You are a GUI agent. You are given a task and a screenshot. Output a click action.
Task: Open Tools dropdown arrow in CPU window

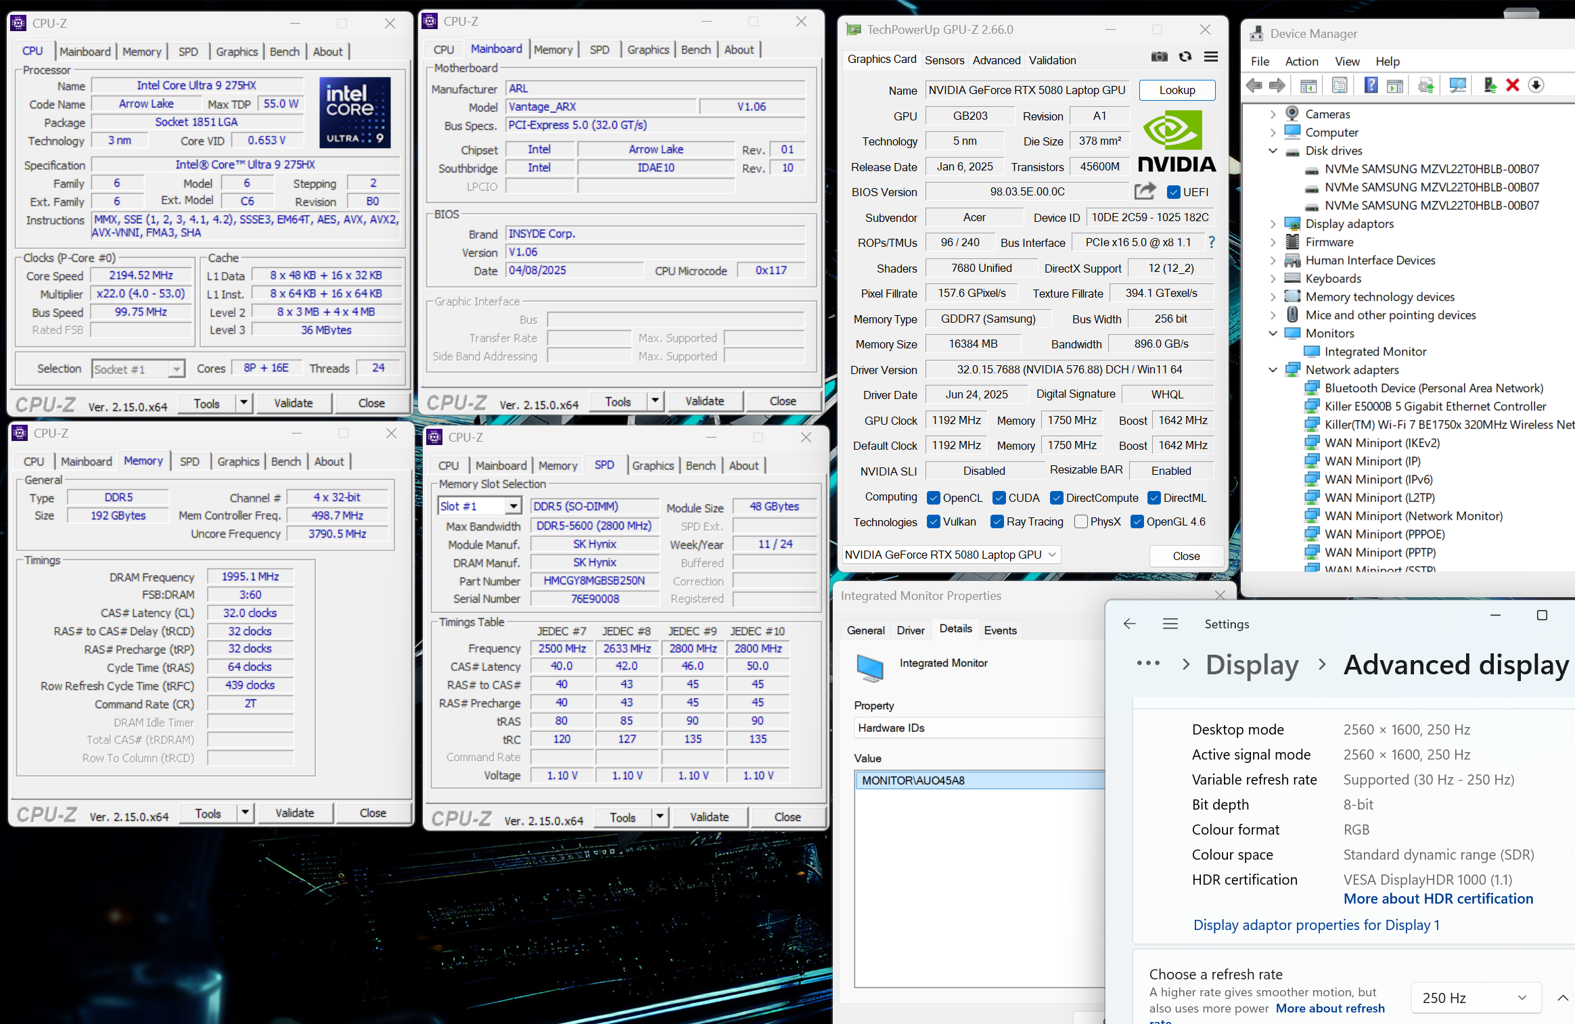[x=244, y=403]
